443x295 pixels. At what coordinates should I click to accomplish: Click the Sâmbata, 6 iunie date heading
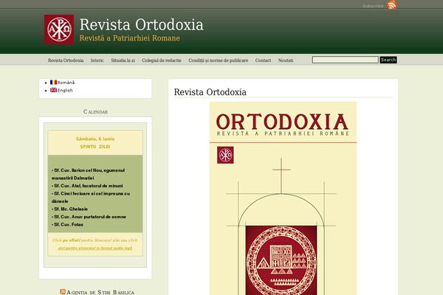(x=95, y=139)
